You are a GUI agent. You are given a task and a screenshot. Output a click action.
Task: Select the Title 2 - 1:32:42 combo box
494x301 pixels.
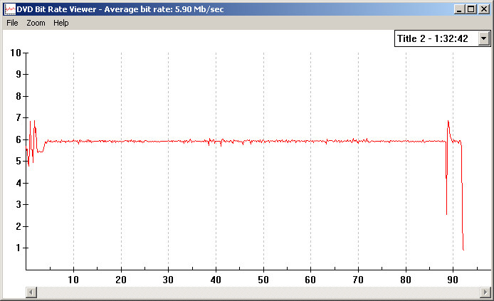(x=442, y=38)
